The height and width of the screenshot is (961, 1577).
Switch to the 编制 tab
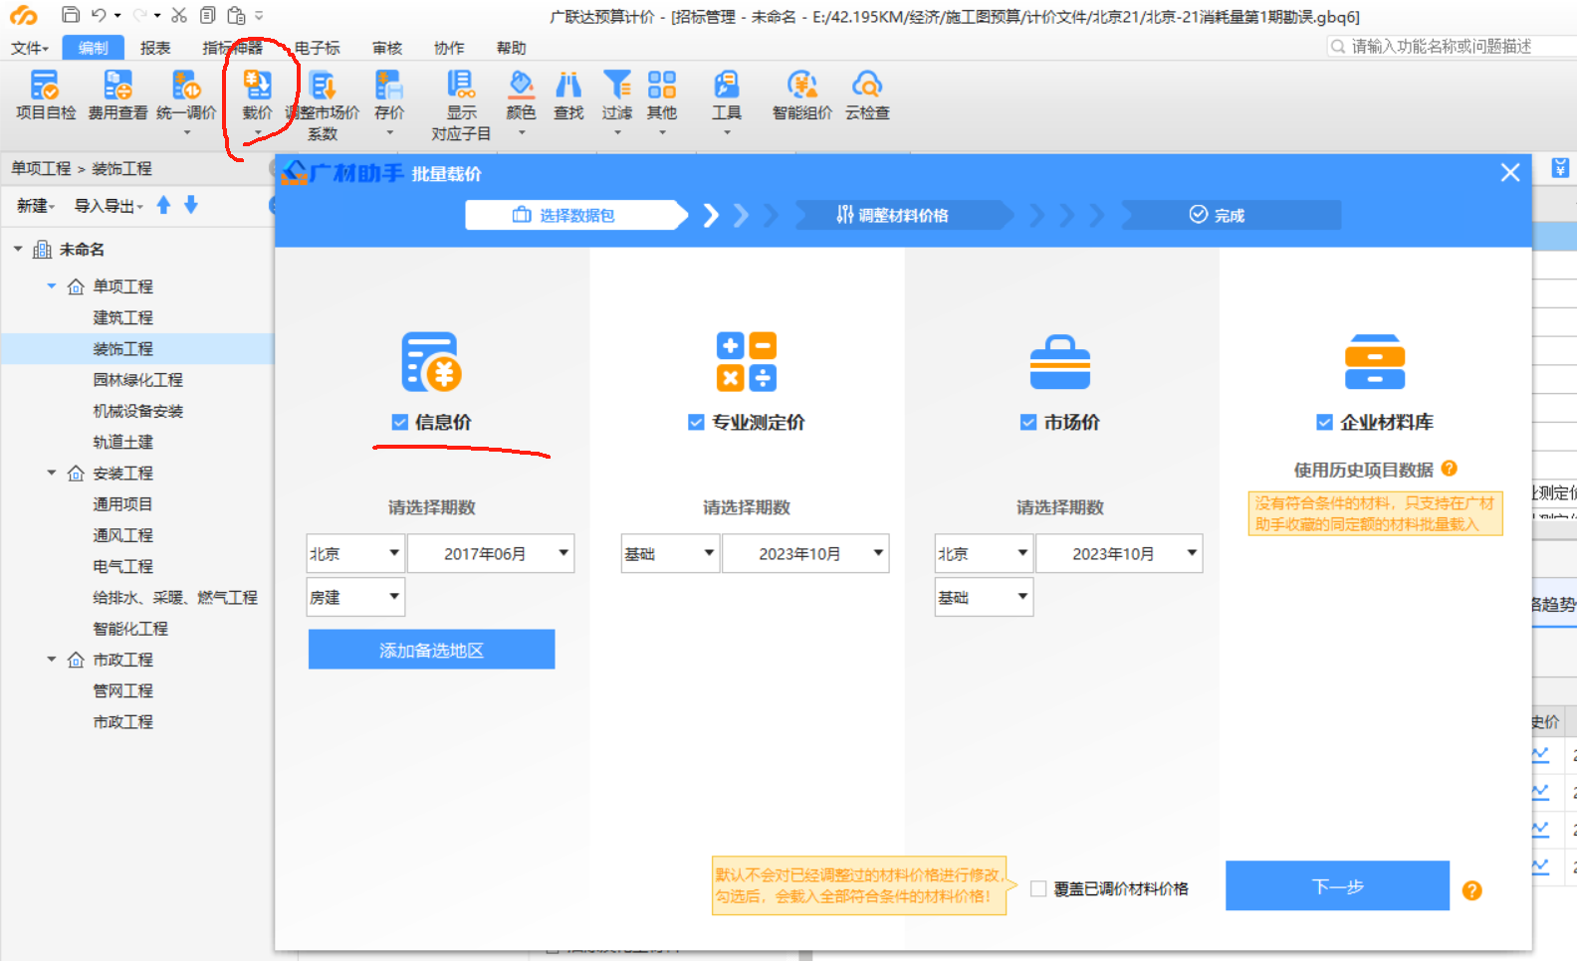tap(93, 48)
